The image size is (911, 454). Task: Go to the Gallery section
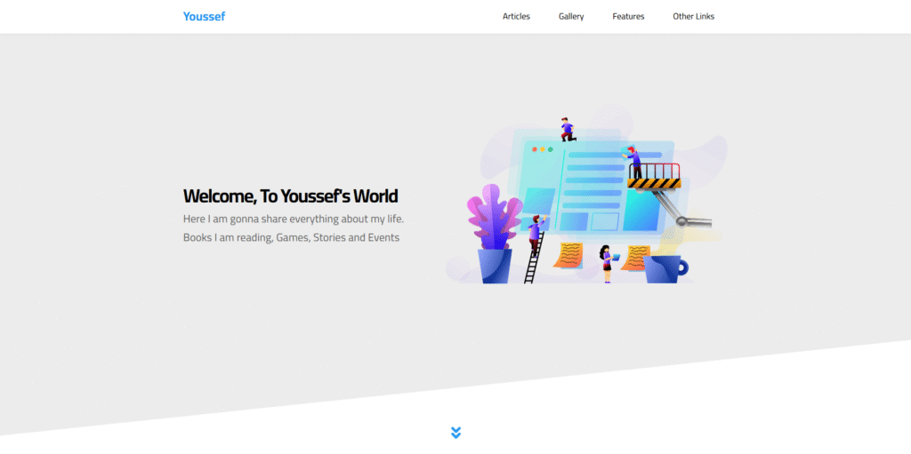point(571,16)
